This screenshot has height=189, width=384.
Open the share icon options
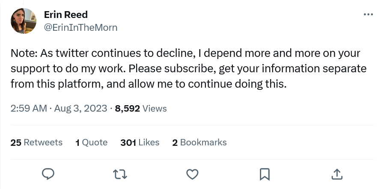click(x=337, y=174)
